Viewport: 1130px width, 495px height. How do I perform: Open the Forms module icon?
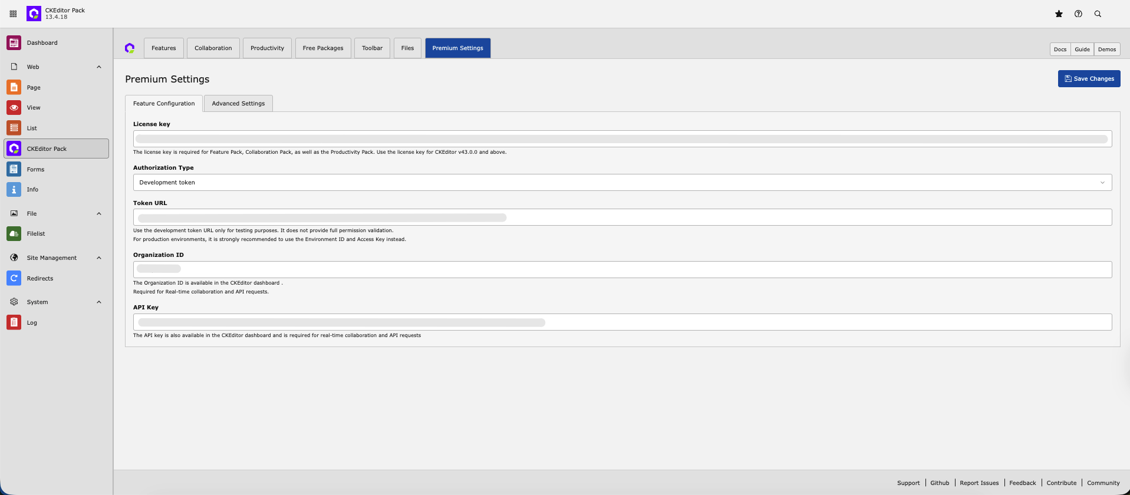pos(14,169)
